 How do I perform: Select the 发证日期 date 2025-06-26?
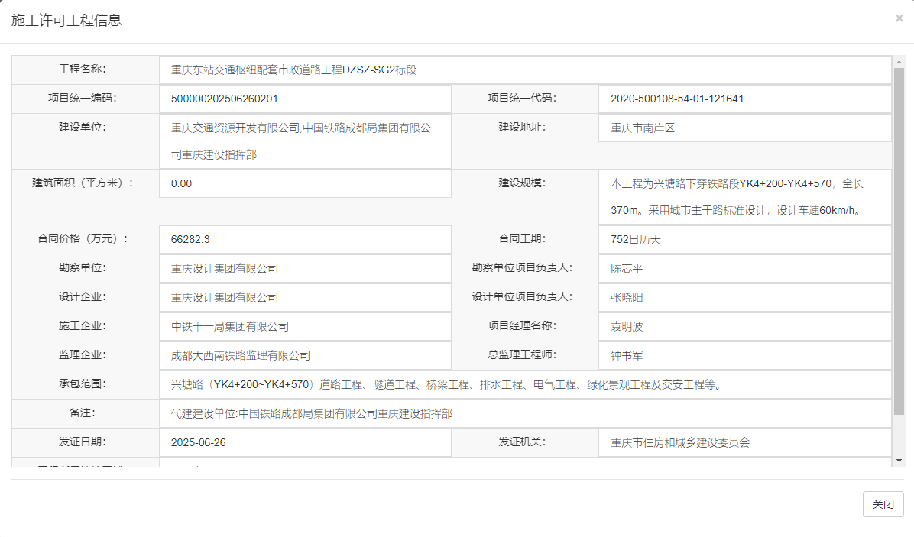tap(192, 442)
